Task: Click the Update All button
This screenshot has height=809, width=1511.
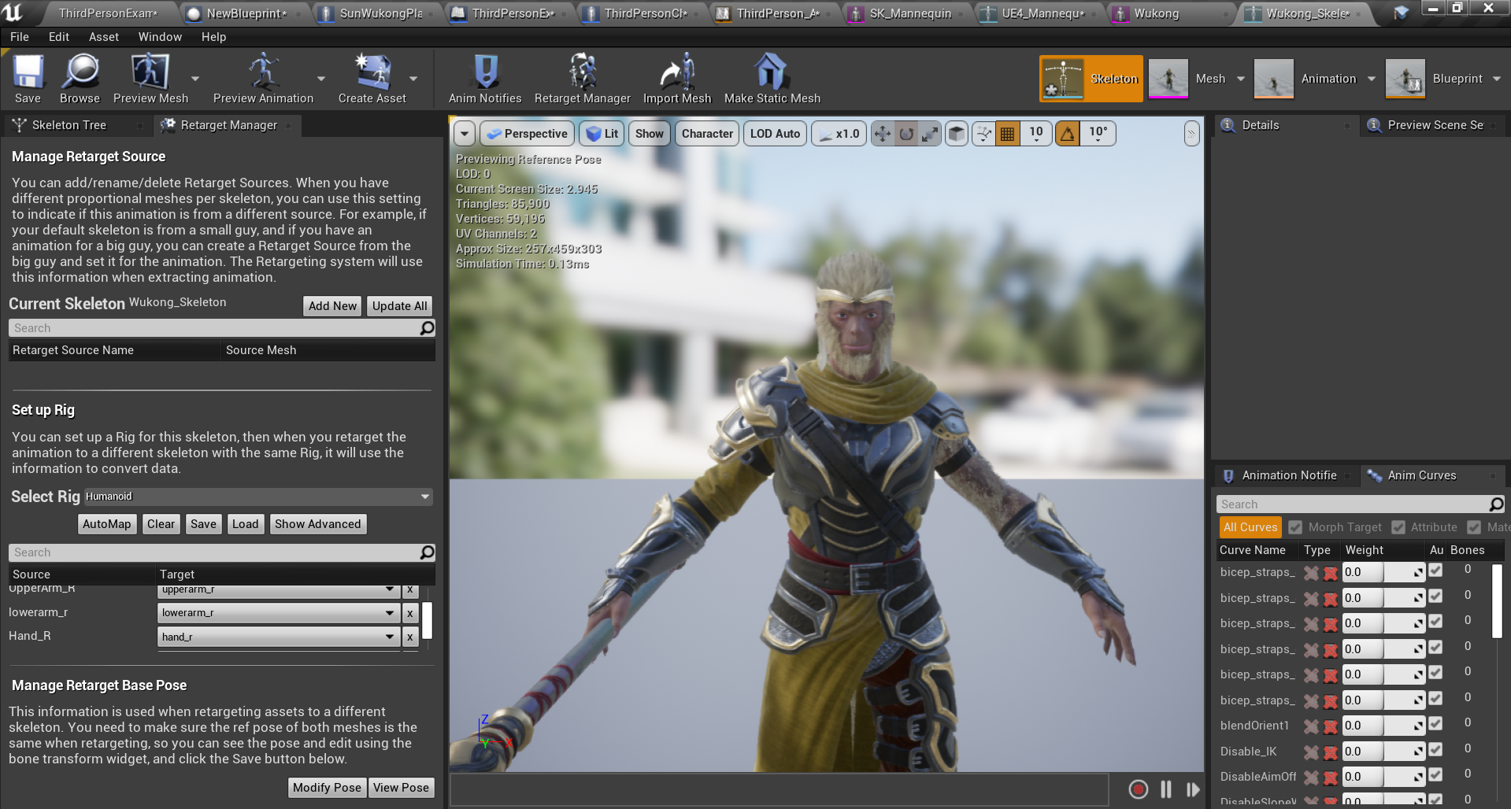Action: tap(399, 306)
